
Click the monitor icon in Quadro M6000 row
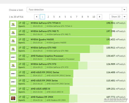(27, 39)
